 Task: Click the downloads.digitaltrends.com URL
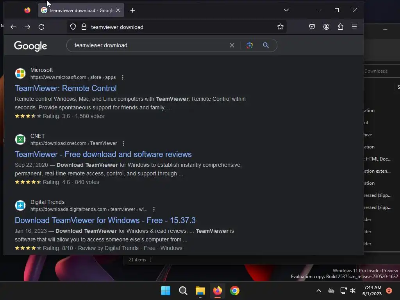click(89, 209)
